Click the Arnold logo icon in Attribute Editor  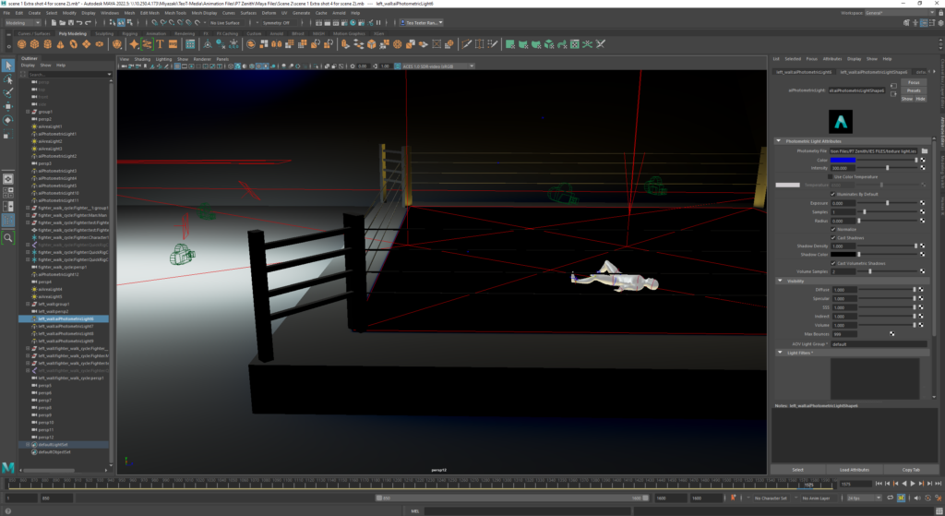(x=840, y=121)
